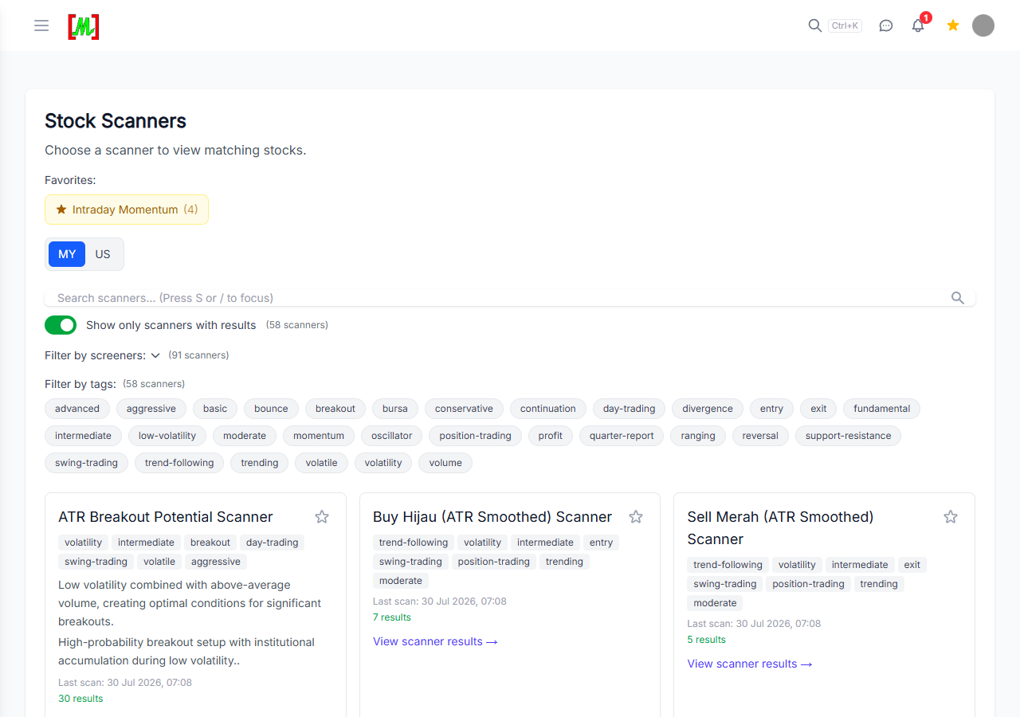Click the M logo icon
Viewport: 1020px width, 717px height.
click(x=84, y=26)
